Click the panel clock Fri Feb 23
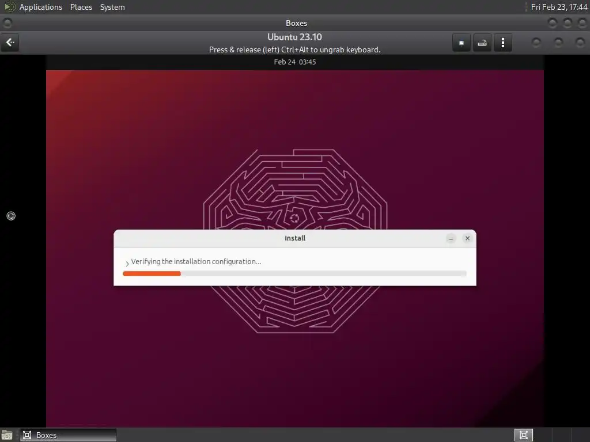Screen dimensions: 590x442 coord(559,7)
